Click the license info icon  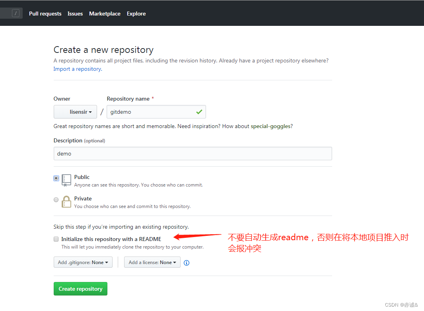tap(187, 263)
